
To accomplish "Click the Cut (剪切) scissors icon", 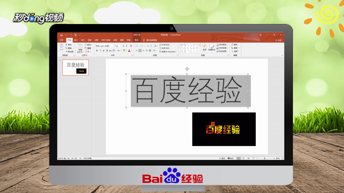I will [66, 45].
